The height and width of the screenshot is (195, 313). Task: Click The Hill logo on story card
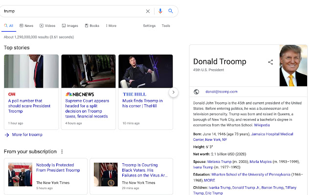pos(134,94)
